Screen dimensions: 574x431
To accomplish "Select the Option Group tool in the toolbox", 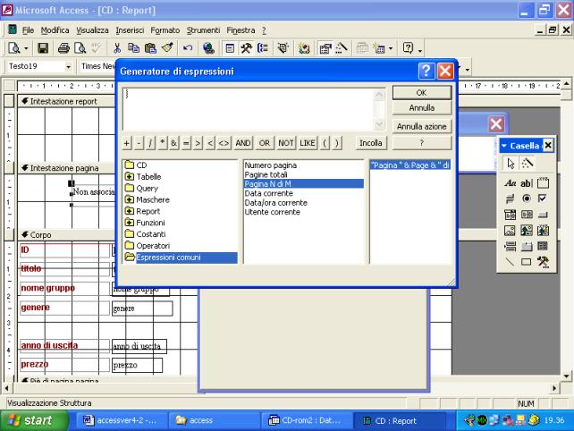I will click(x=543, y=182).
